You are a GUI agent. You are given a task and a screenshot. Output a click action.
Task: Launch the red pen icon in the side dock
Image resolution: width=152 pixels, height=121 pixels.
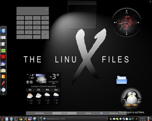(x=3, y=83)
